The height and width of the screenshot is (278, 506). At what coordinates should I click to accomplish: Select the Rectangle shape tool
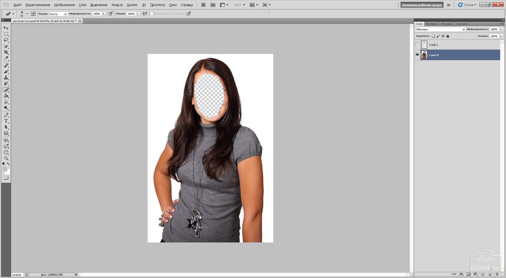[x=6, y=133]
